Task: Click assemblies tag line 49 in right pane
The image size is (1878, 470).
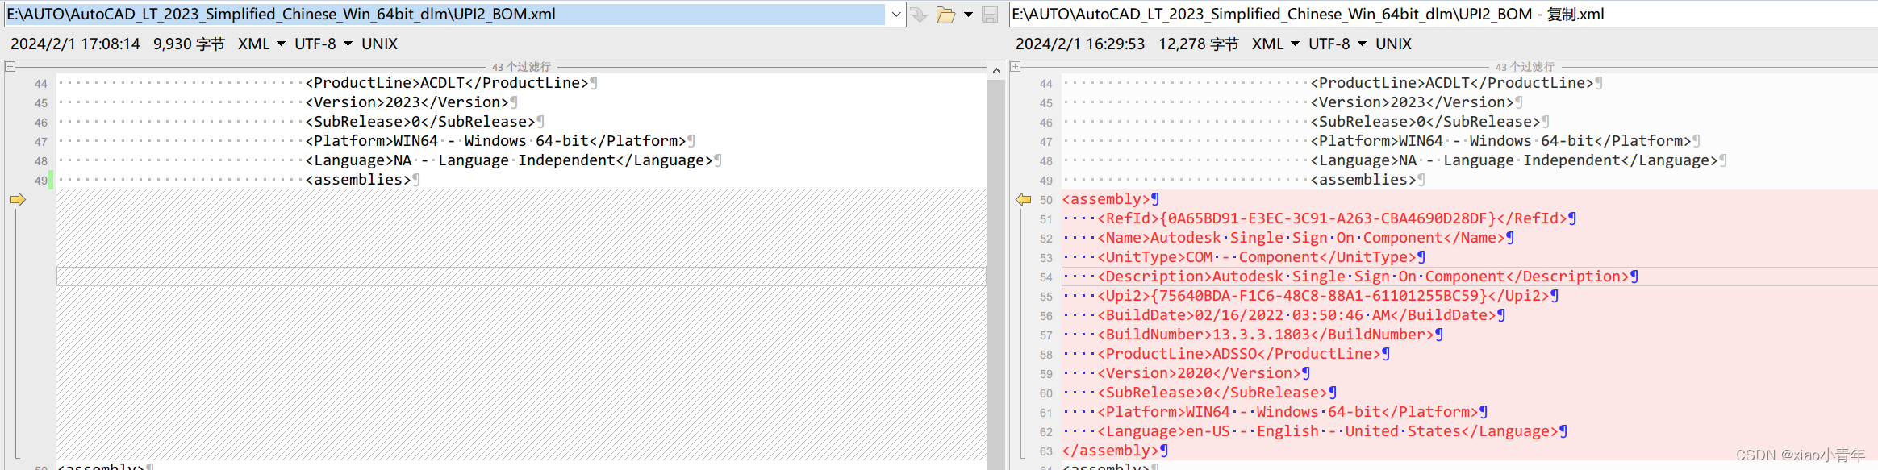Action: point(1363,180)
